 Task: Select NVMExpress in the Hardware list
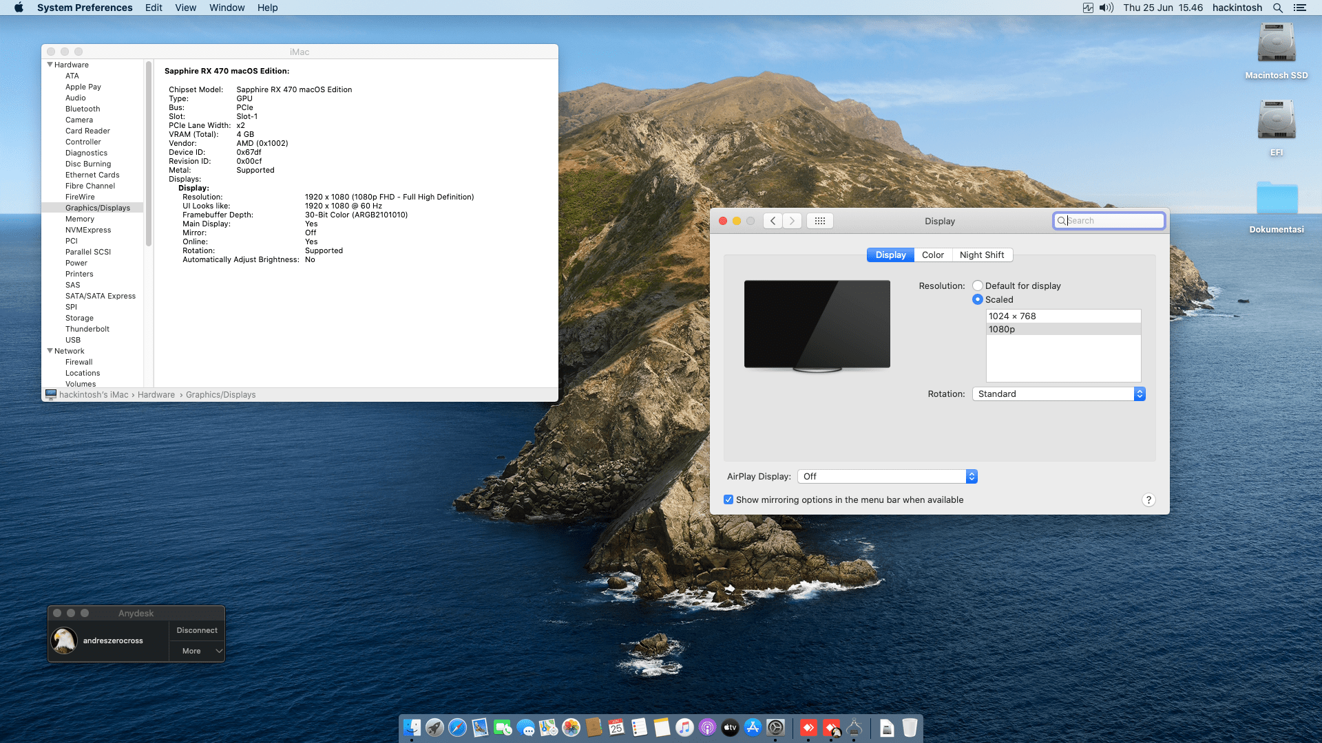coord(88,230)
